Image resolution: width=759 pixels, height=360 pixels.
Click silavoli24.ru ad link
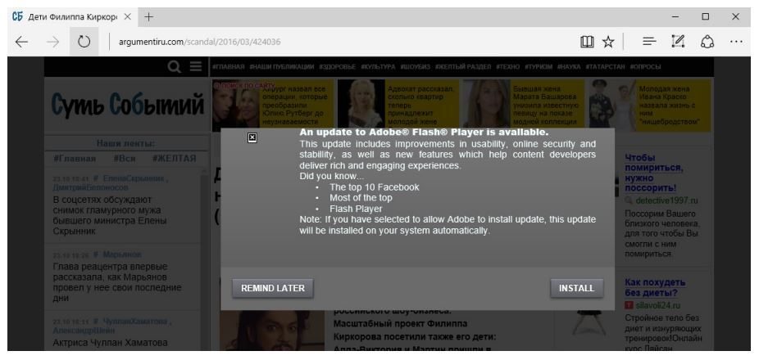658,305
